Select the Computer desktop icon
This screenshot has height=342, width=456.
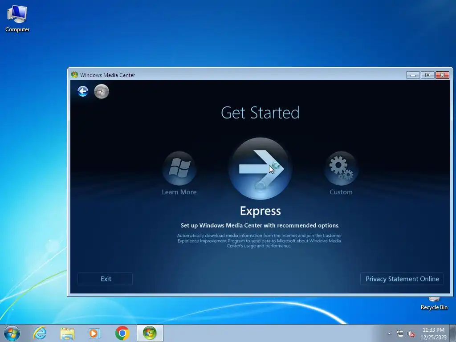click(x=17, y=19)
